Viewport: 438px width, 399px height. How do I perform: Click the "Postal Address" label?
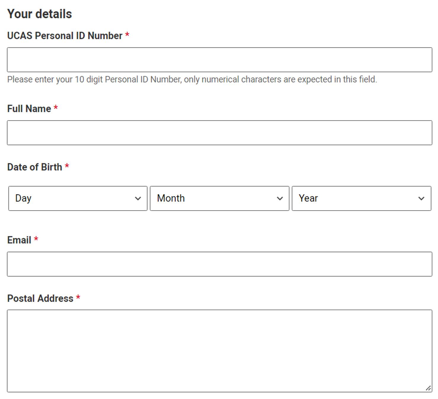(40, 298)
